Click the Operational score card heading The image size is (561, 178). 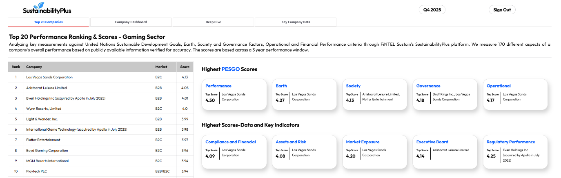pyautogui.click(x=499, y=86)
